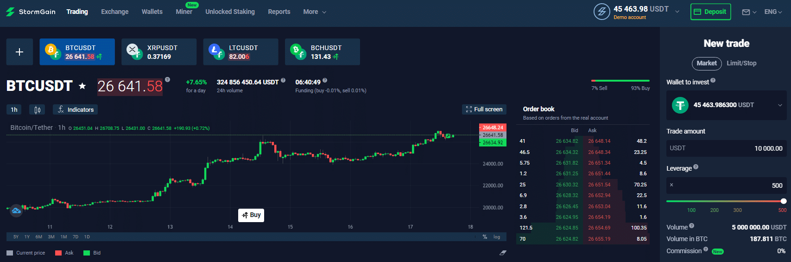The image size is (791, 262).
Task: Select the BCHUSDT instrument card
Action: (x=323, y=52)
